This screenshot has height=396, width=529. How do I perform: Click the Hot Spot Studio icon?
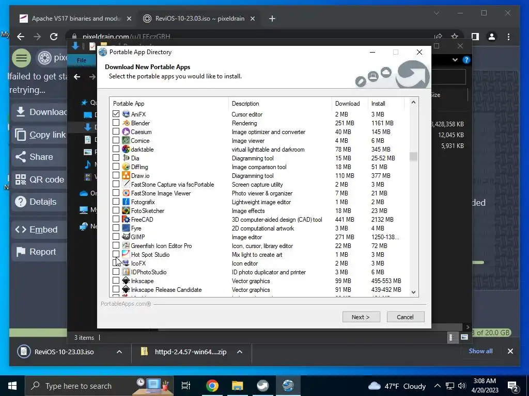click(126, 254)
